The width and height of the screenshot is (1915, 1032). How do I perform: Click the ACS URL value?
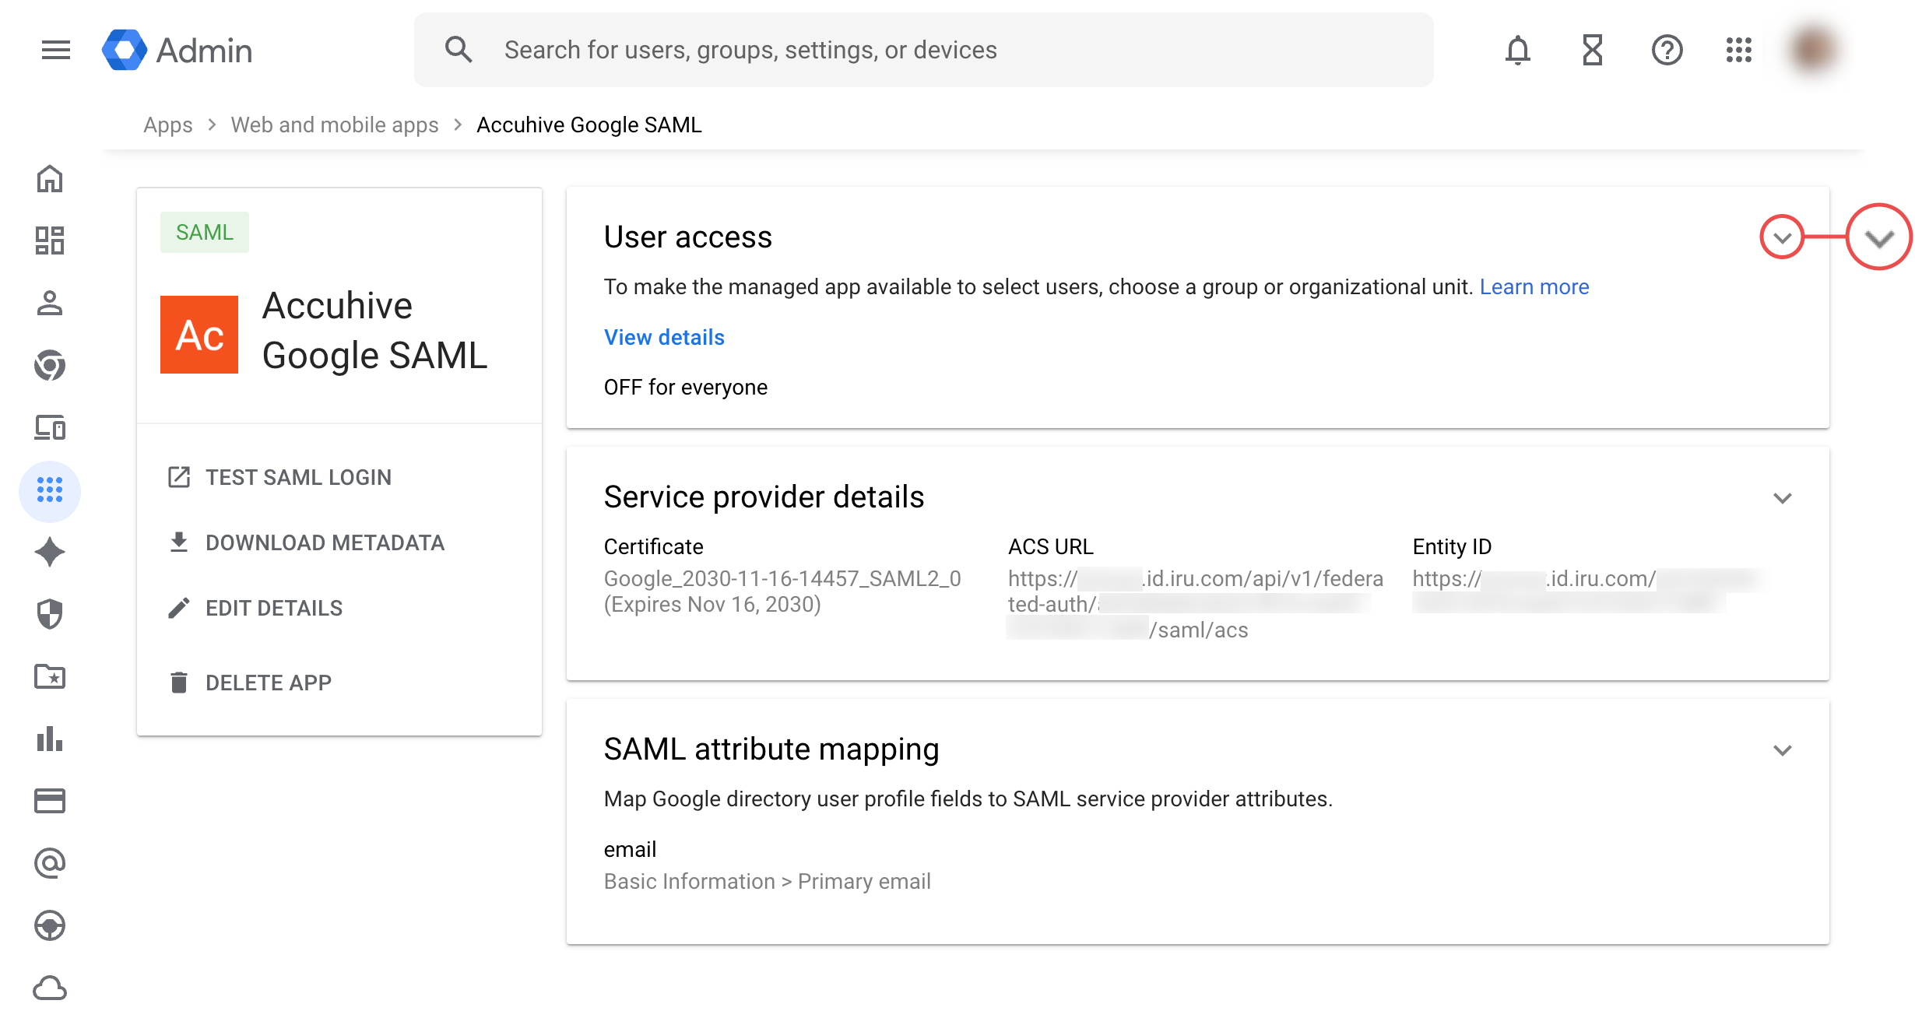(1196, 604)
